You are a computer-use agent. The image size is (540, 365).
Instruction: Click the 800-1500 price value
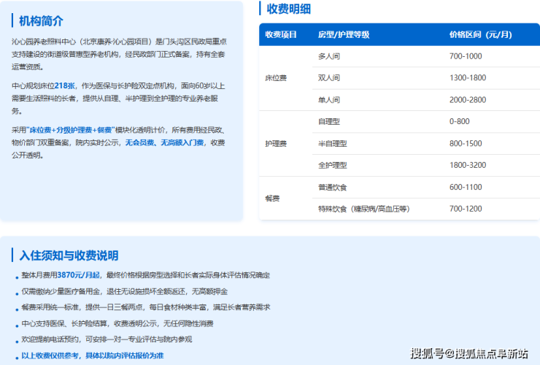pos(466,143)
